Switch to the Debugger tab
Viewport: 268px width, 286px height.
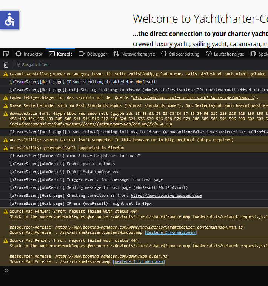point(93,54)
